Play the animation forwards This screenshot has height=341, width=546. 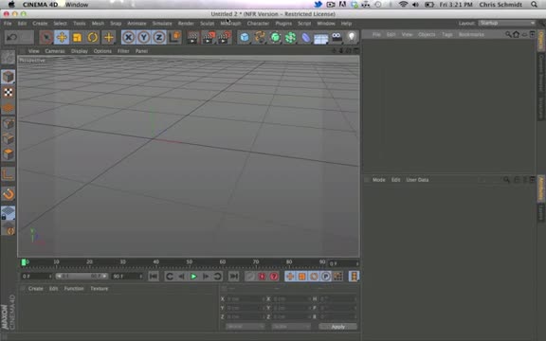(x=193, y=277)
